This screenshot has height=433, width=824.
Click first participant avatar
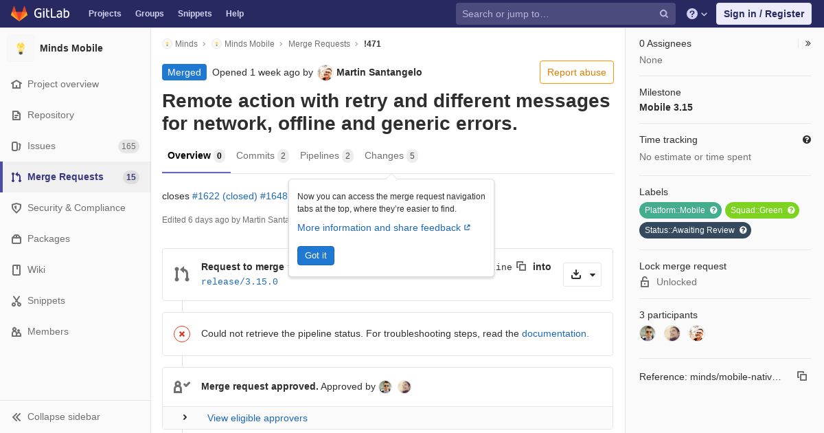pos(648,333)
